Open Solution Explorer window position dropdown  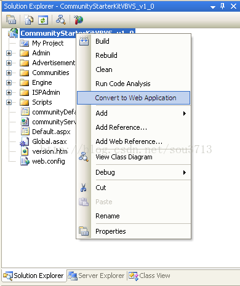(x=213, y=7)
